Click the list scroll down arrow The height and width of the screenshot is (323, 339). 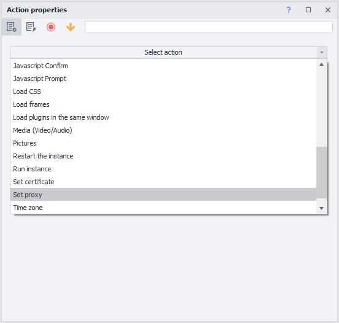(x=321, y=208)
